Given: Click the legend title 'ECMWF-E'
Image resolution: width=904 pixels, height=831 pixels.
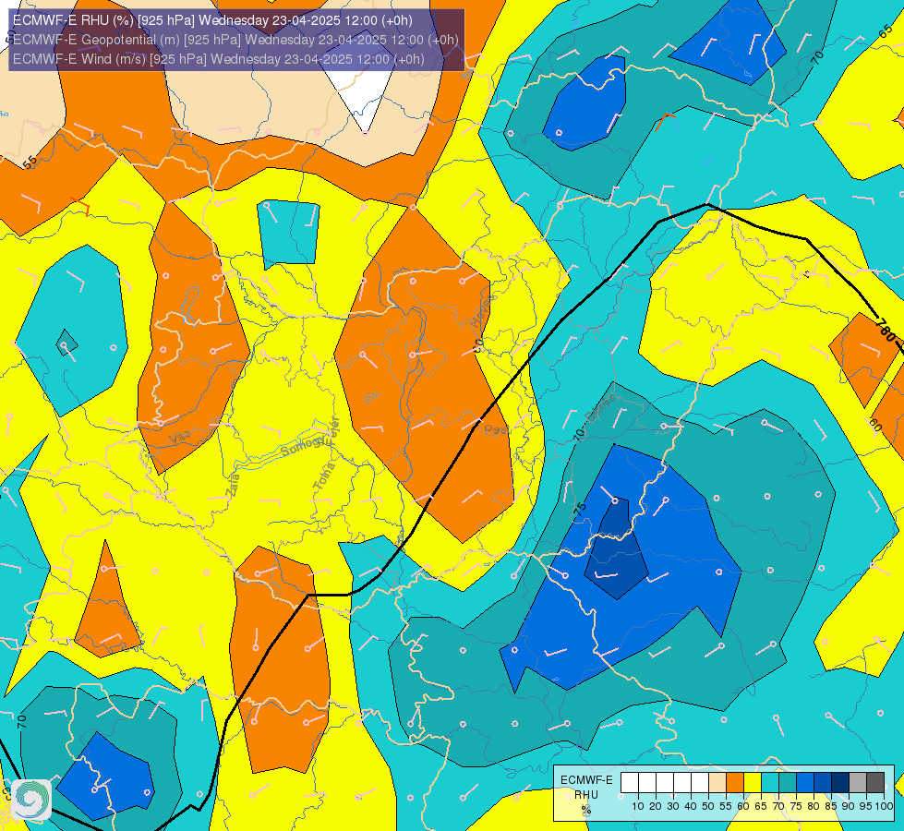Looking at the screenshot, I should coord(586,780).
